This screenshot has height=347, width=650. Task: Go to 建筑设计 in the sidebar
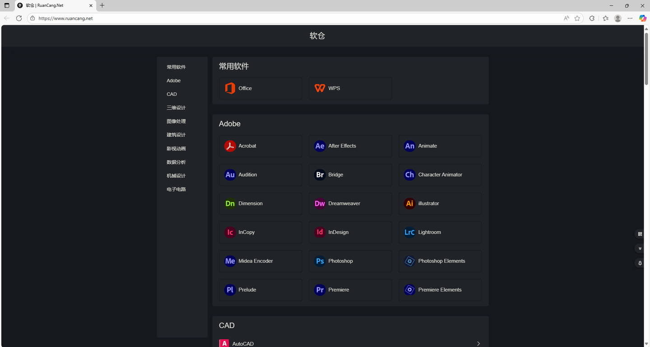click(176, 135)
